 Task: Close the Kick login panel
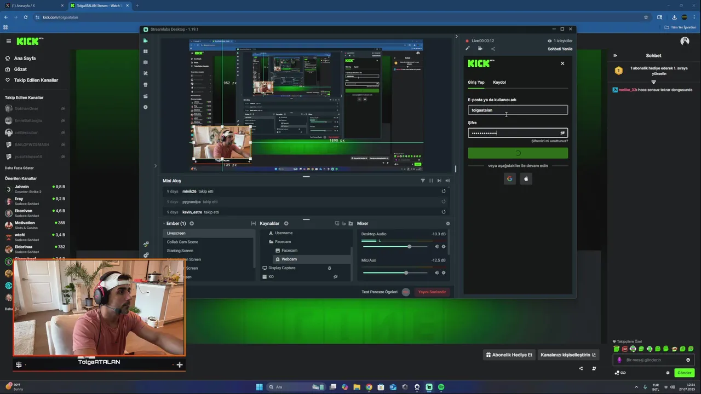point(562,63)
